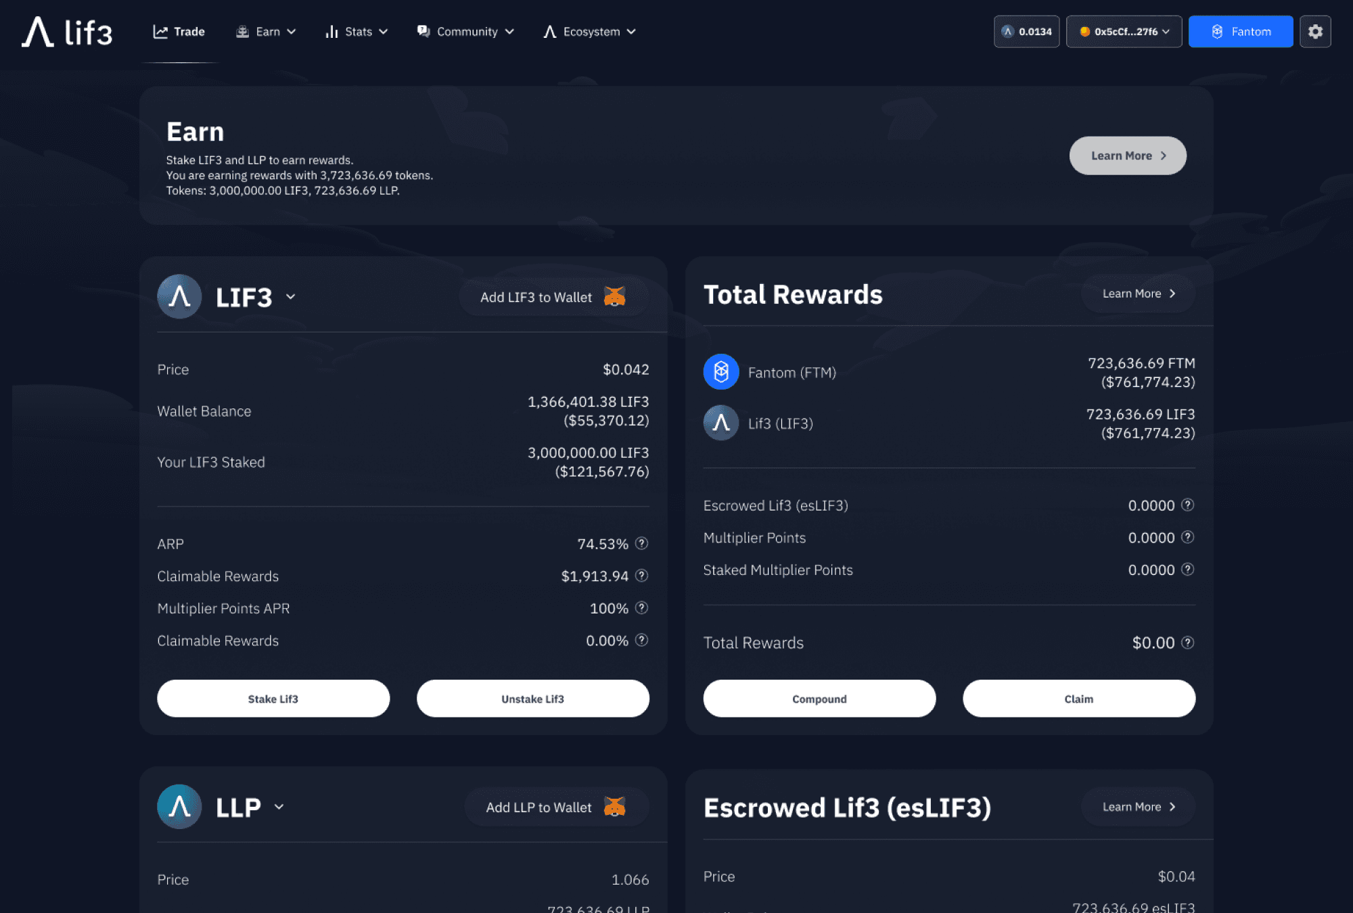Open settings gear icon

pos(1315,32)
